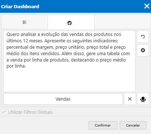Click the empty tab strip area after the AI tab
Viewport: 151px width, 134px height.
[x=122, y=22]
